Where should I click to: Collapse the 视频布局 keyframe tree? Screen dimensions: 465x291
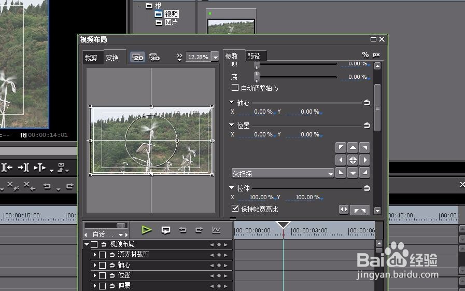[x=87, y=244]
